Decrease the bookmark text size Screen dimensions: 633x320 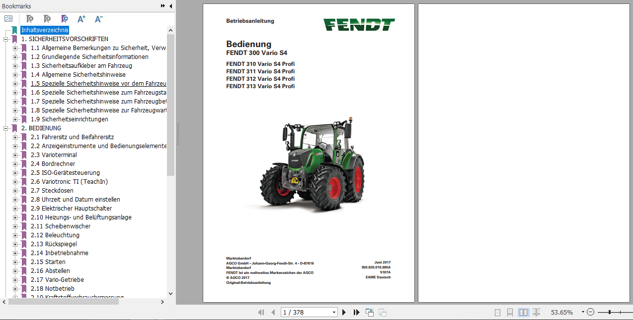click(98, 19)
